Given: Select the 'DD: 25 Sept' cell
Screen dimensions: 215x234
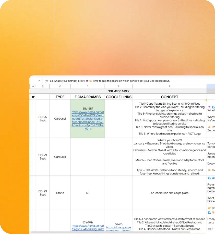Looking at the screenshot, I should (43, 119).
